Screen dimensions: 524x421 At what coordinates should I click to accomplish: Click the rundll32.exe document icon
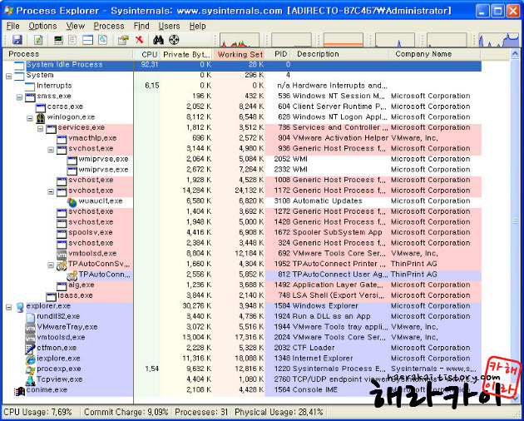(x=31, y=317)
